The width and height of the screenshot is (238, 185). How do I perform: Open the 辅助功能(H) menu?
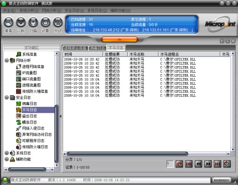[x=121, y=10]
